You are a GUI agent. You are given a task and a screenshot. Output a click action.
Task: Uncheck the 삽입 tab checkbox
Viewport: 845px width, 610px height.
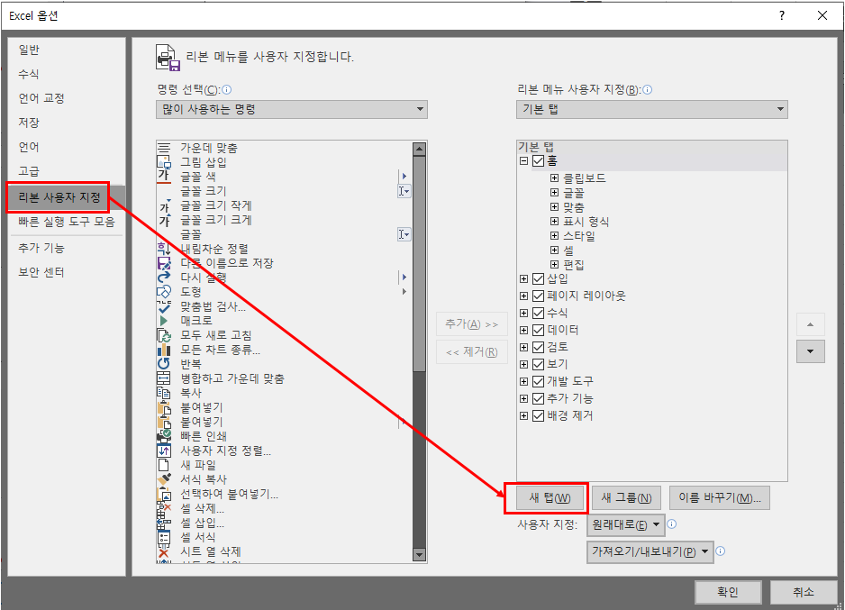coord(538,278)
